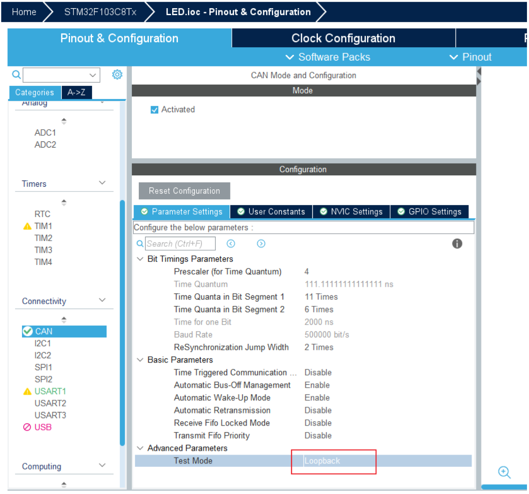The height and width of the screenshot is (494, 529).
Task: Click Time Quanta Bit Segment 1 value
Action: (321, 297)
